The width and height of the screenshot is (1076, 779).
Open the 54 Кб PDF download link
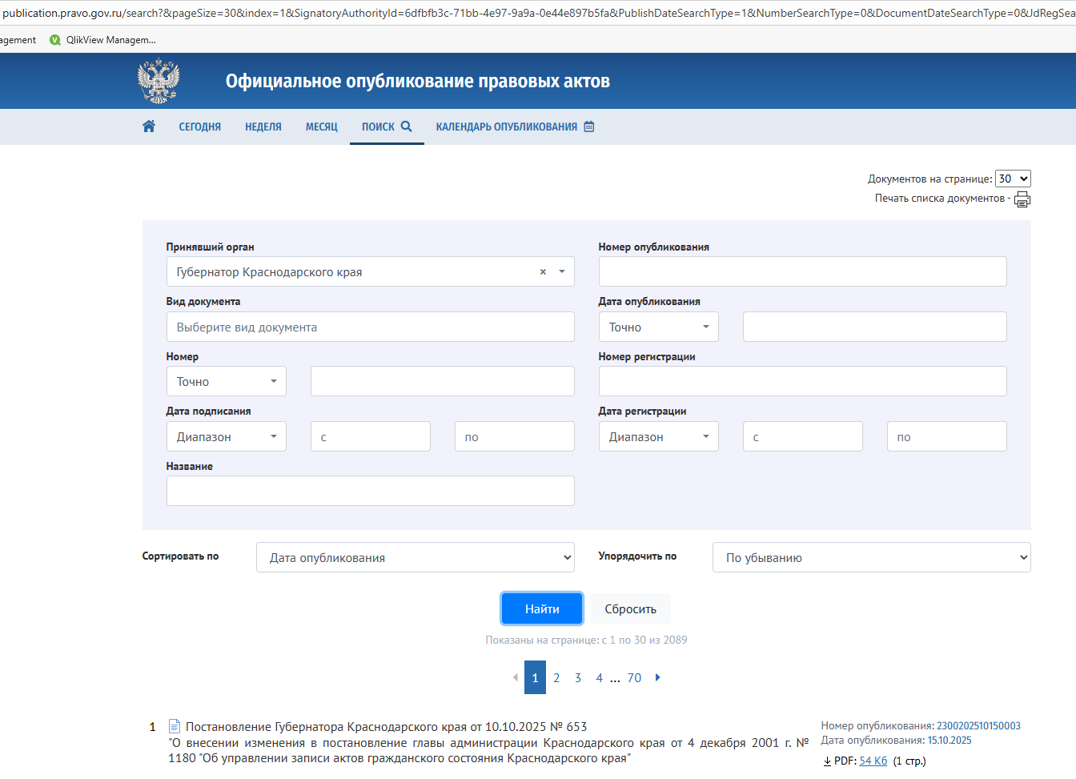tap(873, 761)
